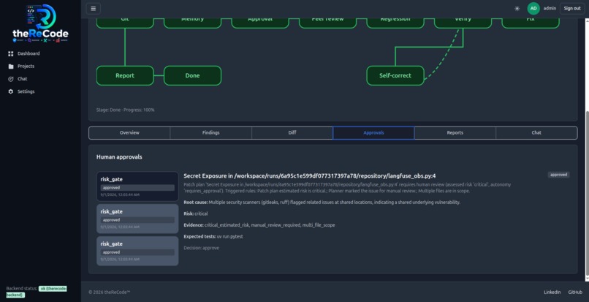589x302 pixels.
Task: Click the Sign out button
Action: tap(572, 8)
